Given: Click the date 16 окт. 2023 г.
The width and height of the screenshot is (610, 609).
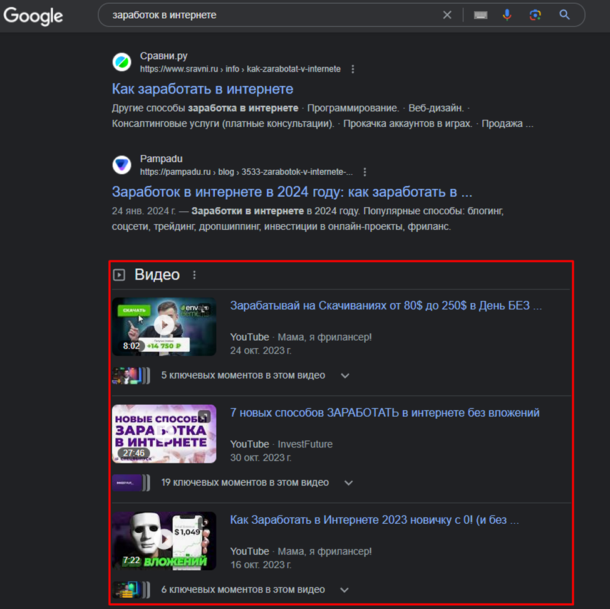Looking at the screenshot, I should [x=261, y=565].
